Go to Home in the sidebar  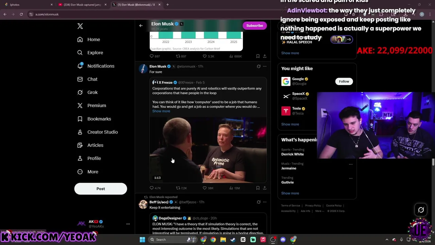point(89,39)
